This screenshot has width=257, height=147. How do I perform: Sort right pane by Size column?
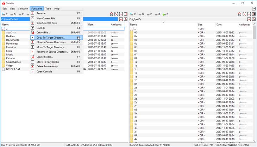click(x=200, y=25)
